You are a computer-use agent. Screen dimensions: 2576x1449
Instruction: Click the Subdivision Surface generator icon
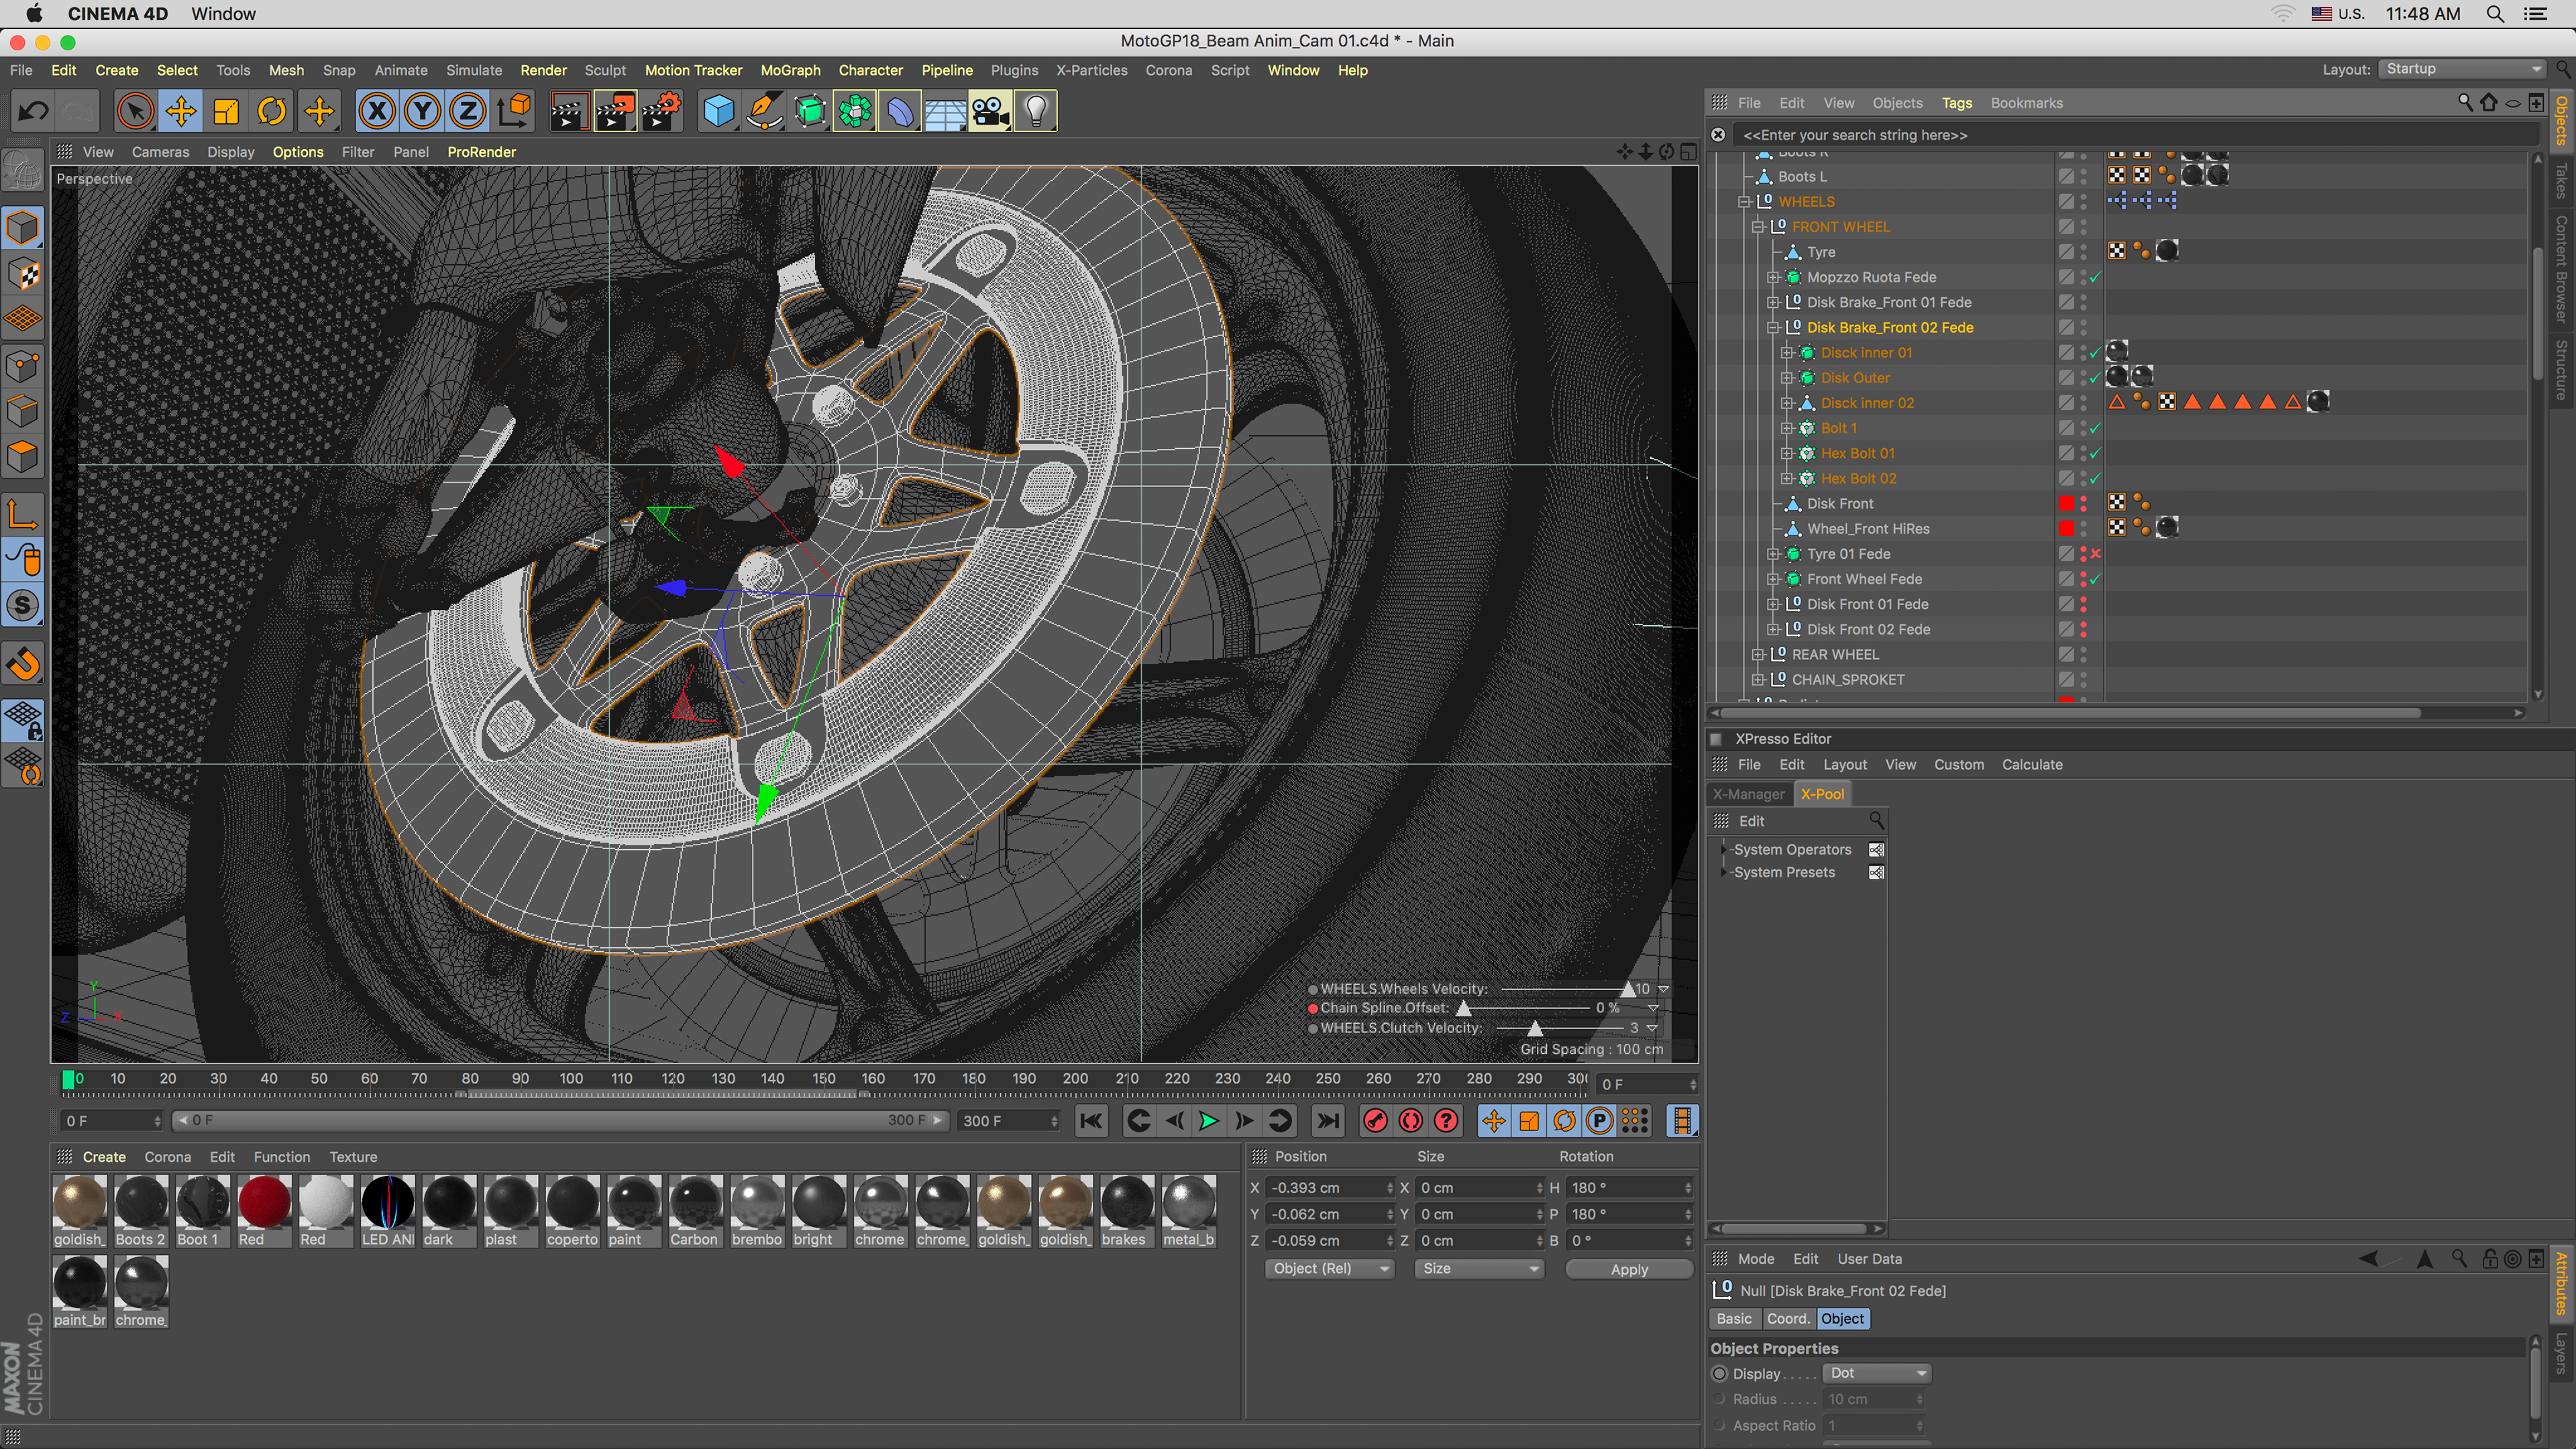point(810,111)
